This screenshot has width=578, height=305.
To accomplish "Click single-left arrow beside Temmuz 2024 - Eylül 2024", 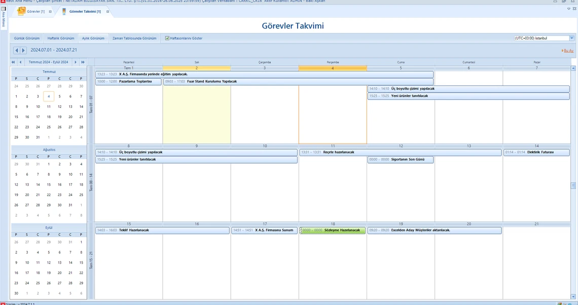I will point(20,62).
